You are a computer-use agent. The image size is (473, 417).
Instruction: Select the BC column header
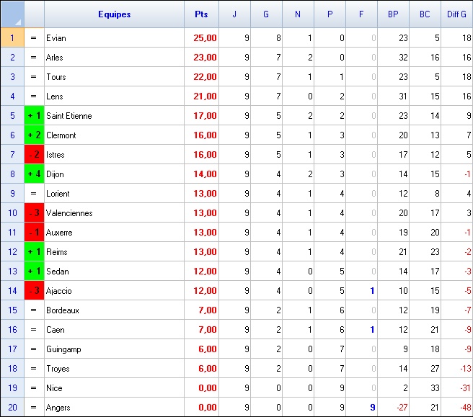click(425, 14)
